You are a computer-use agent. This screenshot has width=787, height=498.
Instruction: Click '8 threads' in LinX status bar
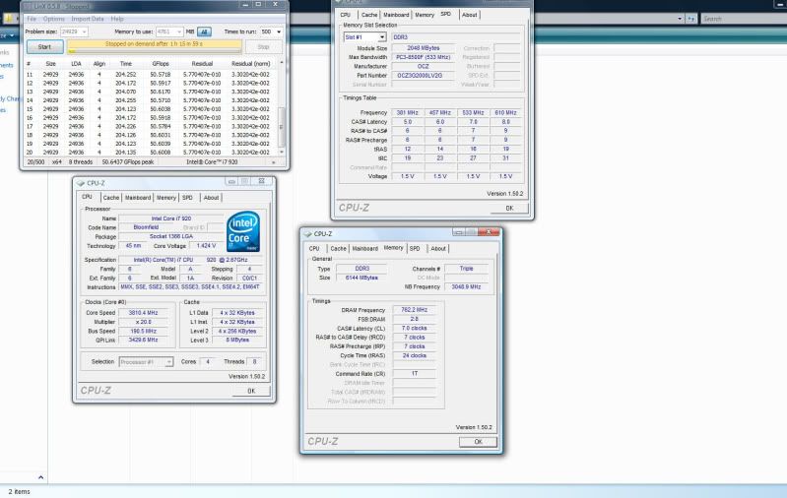coord(81,162)
